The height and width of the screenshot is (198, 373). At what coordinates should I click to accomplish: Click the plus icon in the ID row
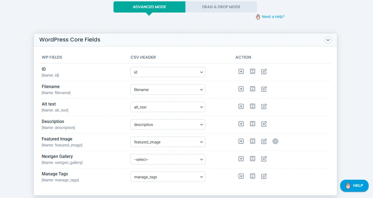tap(241, 71)
